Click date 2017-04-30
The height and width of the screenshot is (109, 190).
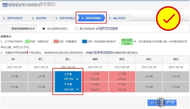pyautogui.click(x=176, y=67)
